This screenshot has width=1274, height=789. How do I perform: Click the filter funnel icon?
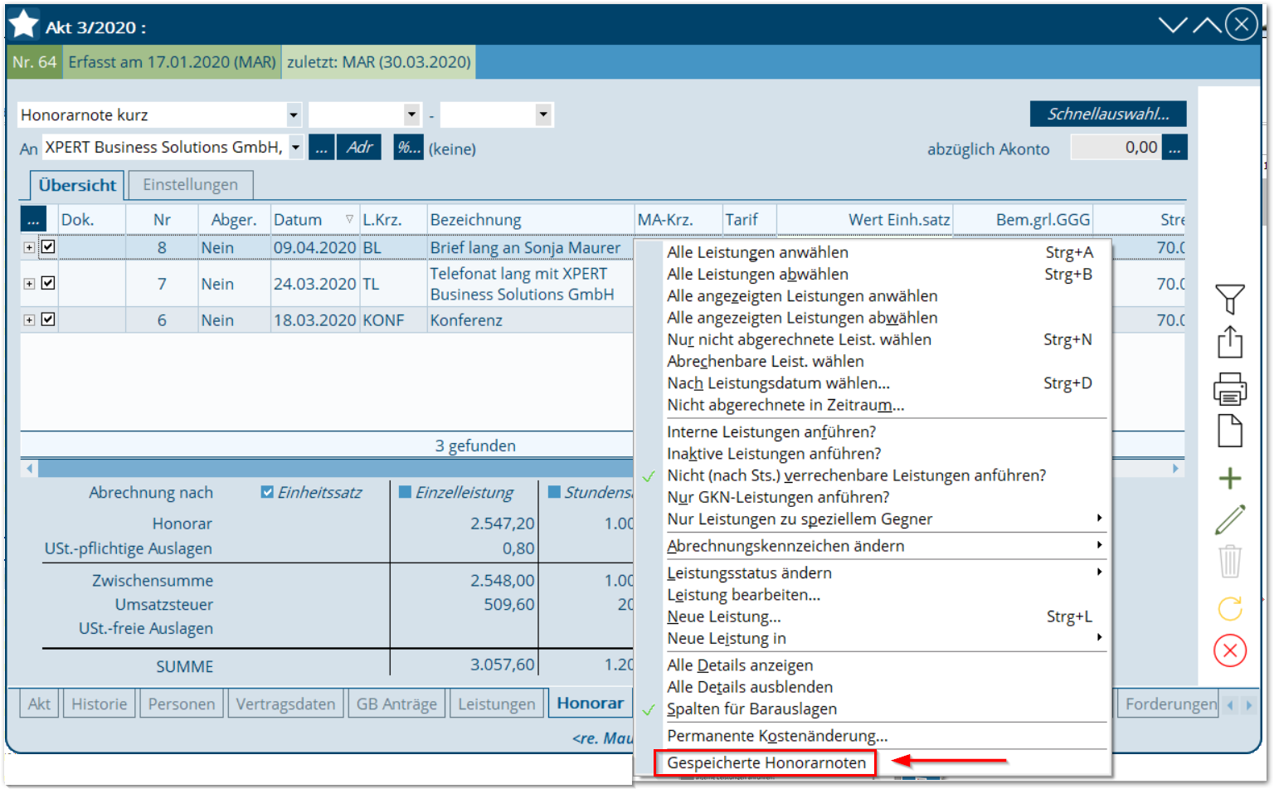pos(1230,299)
